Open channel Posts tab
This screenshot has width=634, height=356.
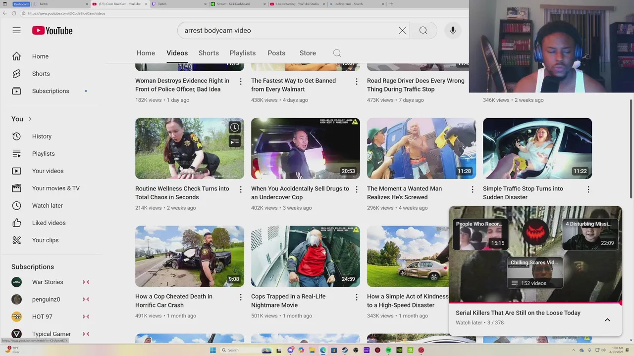click(x=276, y=53)
